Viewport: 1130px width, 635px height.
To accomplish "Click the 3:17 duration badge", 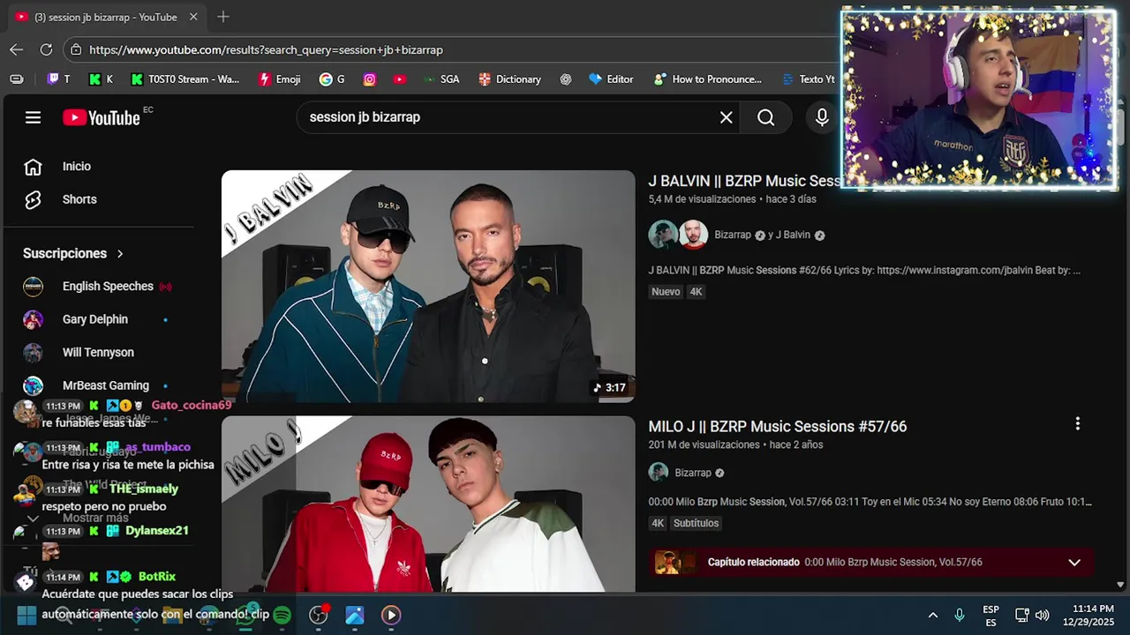I will point(609,387).
